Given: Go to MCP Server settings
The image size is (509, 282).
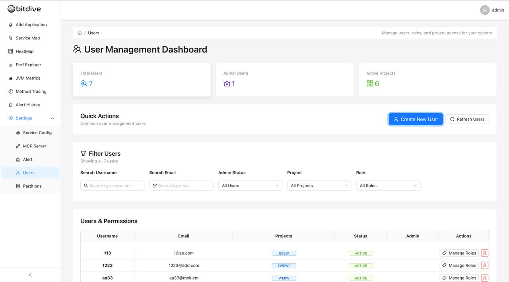Looking at the screenshot, I should click(30, 146).
